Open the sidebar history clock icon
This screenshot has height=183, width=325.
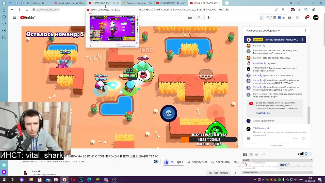point(4,17)
